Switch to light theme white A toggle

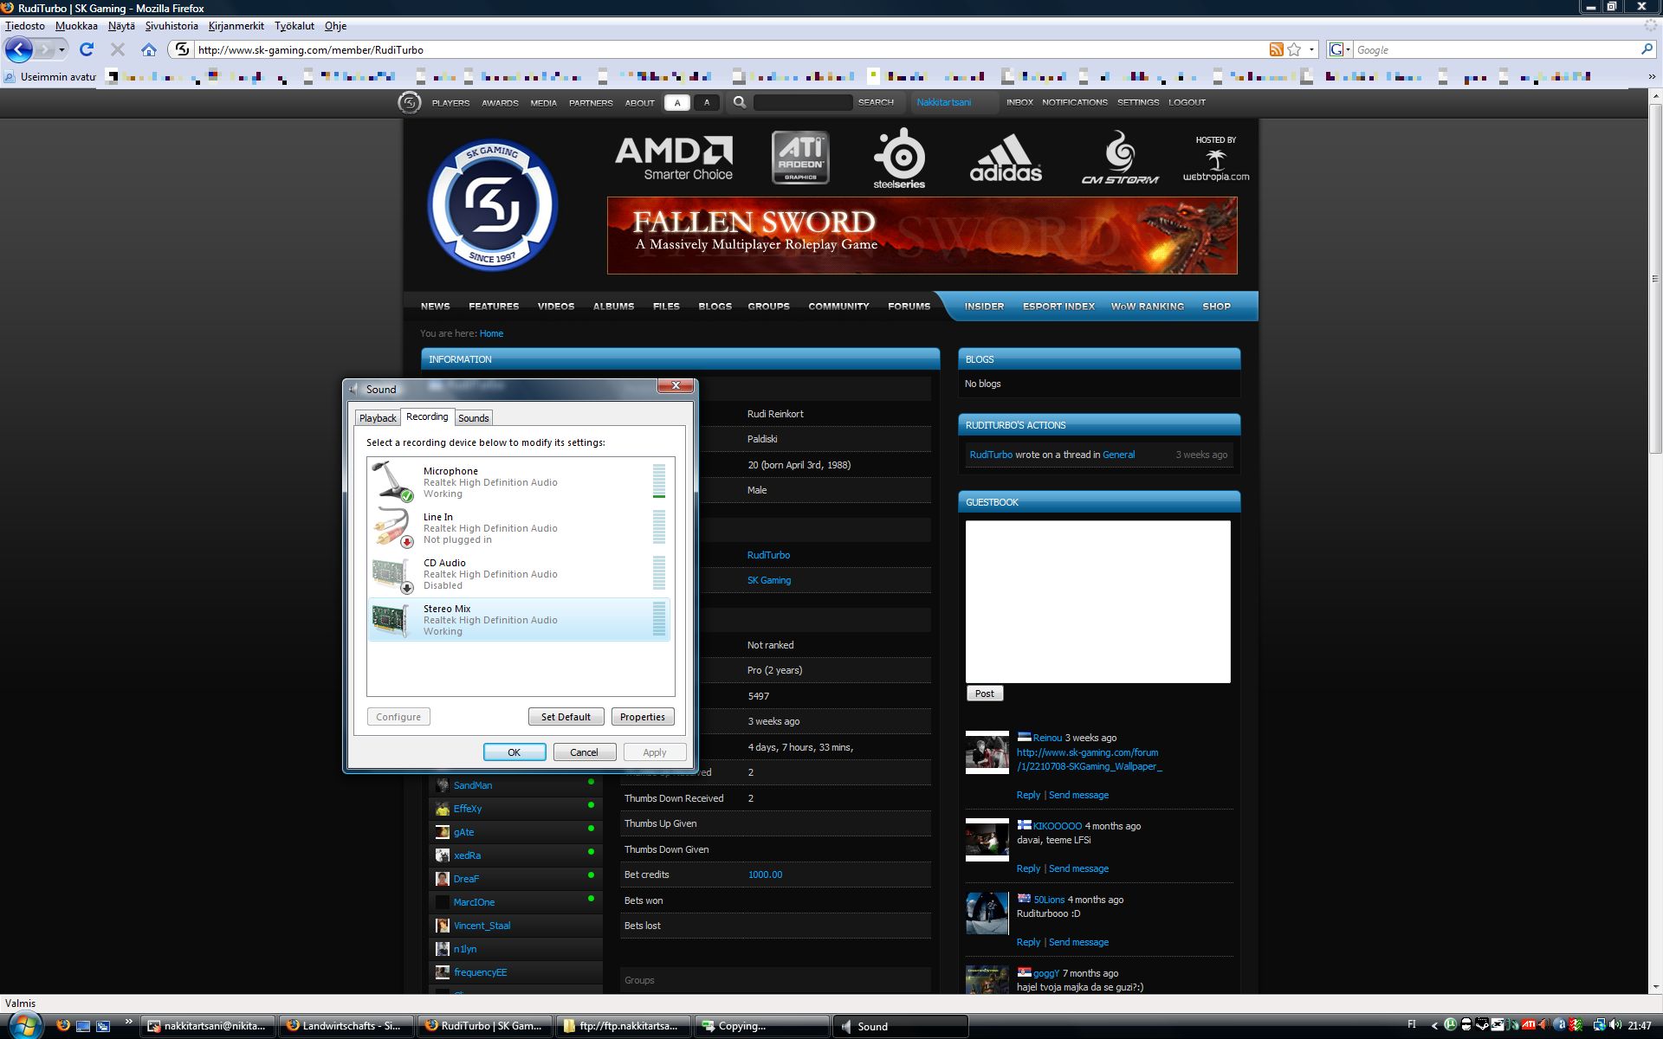point(677,102)
